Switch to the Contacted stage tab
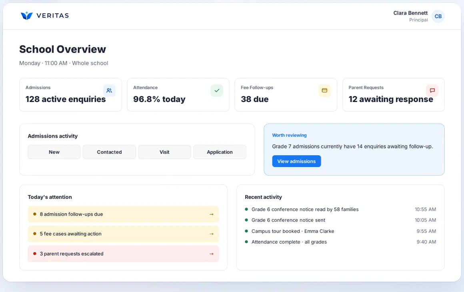Image resolution: width=464 pixels, height=292 pixels. pyautogui.click(x=110, y=152)
